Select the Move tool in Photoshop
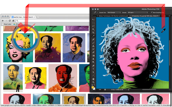This screenshot has height=107, width=172. point(93,20)
